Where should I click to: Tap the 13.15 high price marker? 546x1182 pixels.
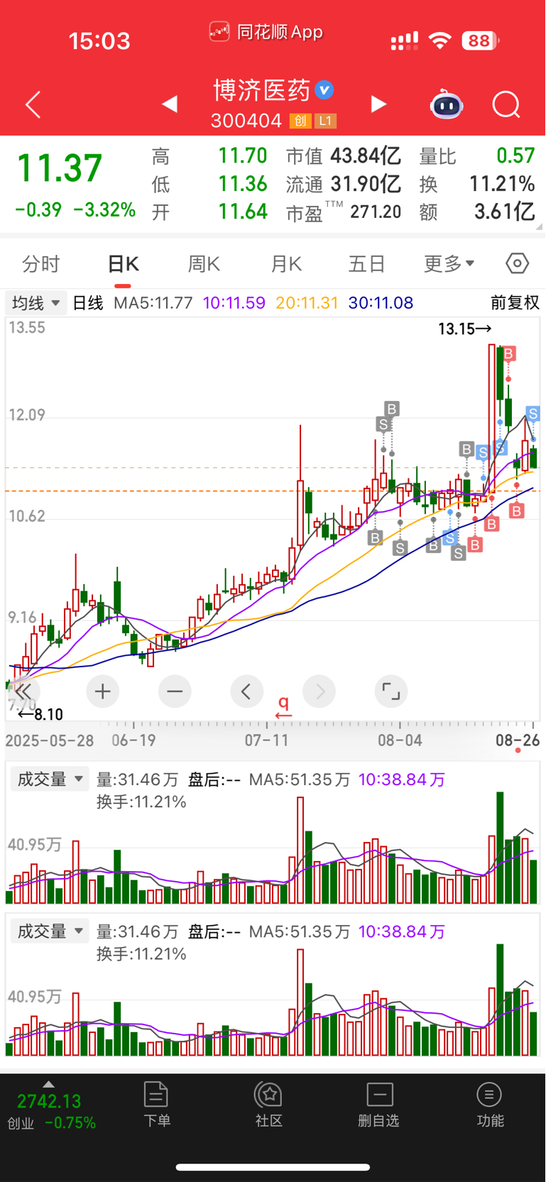[x=465, y=329]
